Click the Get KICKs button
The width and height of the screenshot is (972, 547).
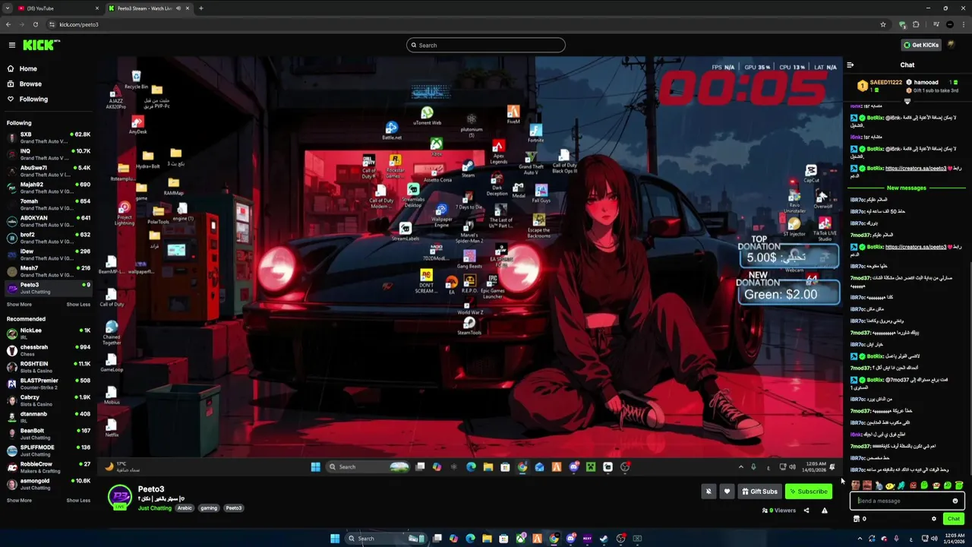pos(921,45)
